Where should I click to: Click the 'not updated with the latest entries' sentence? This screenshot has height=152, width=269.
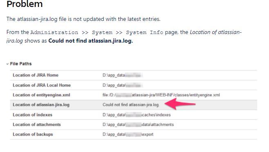pos(83,19)
